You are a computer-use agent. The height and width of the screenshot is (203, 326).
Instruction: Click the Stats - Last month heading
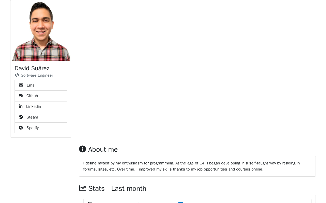tap(117, 189)
